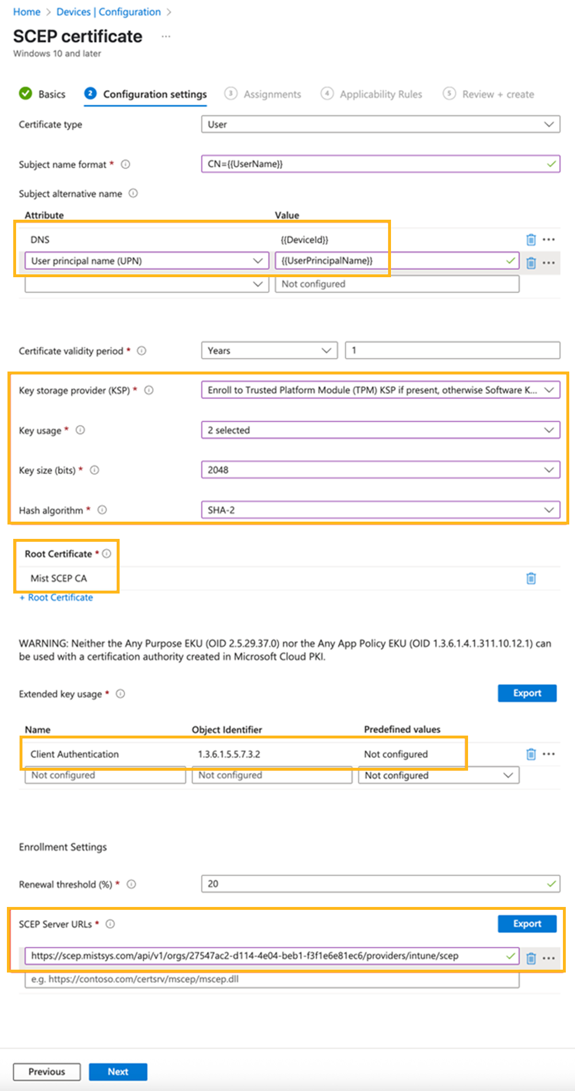This screenshot has width=575, height=1091.
Task: Show info for Subject name format
Action: tap(125, 164)
